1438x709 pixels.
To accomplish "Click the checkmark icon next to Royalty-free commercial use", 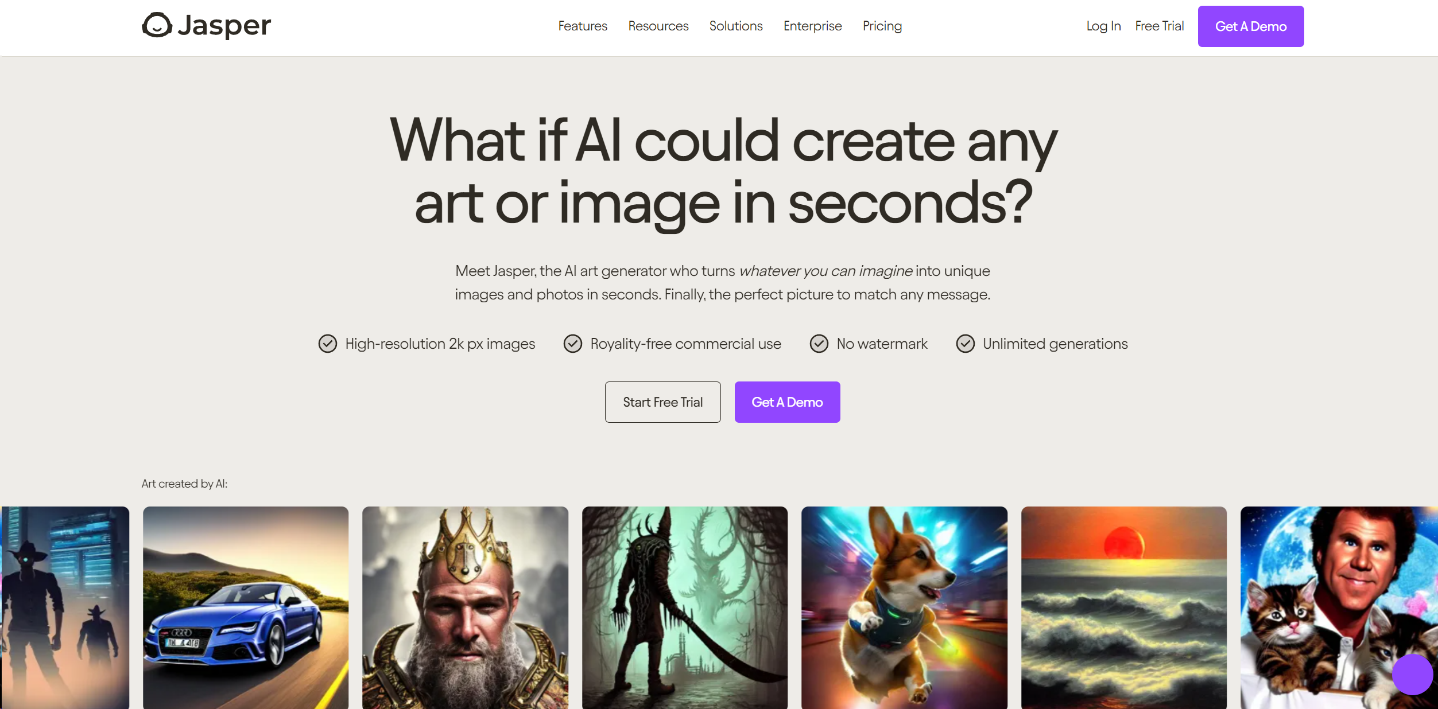I will pyautogui.click(x=573, y=344).
